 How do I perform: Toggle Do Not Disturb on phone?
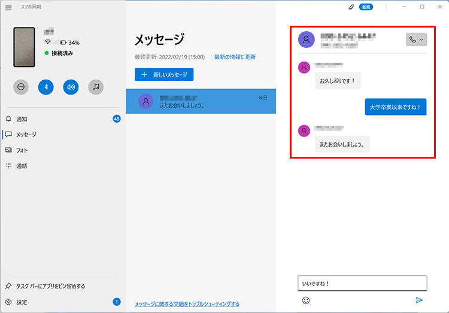pos(21,87)
